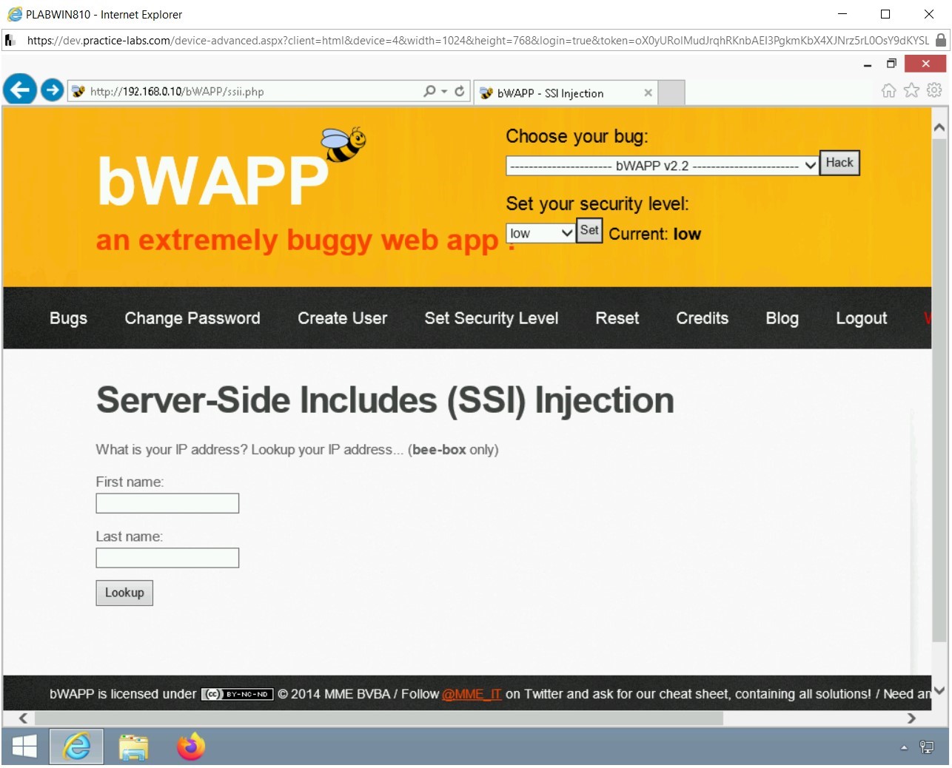Click the Favorites star icon
This screenshot has width=952, height=768.
(911, 90)
